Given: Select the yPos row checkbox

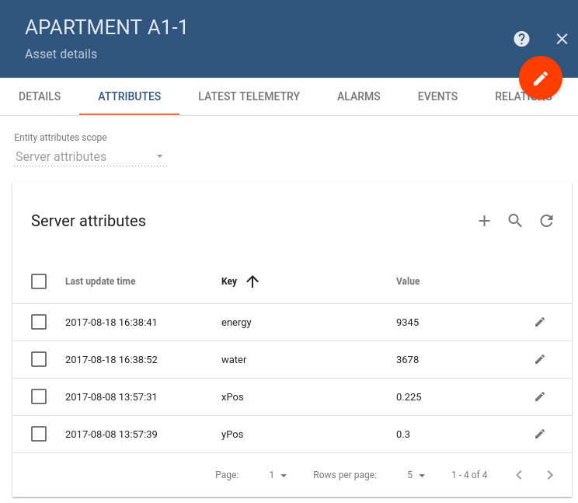Looking at the screenshot, I should tap(39, 434).
